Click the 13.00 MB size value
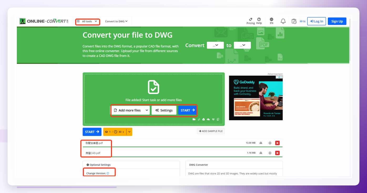The height and width of the screenshot is (193, 367). coord(251,143)
